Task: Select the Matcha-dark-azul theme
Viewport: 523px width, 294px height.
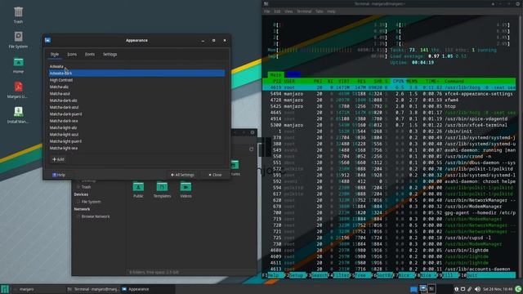Action: pos(137,107)
